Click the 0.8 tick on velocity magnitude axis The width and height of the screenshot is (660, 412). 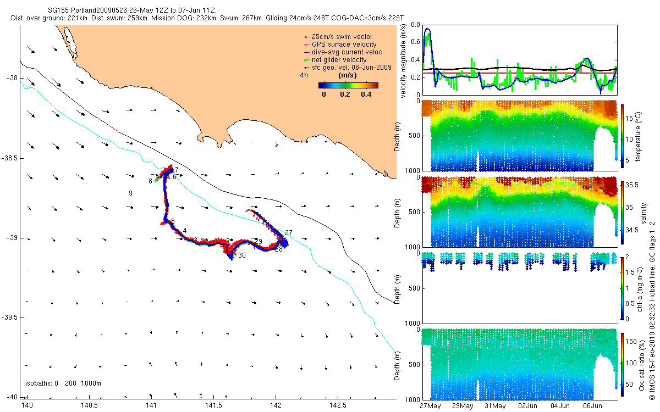[x=415, y=25]
